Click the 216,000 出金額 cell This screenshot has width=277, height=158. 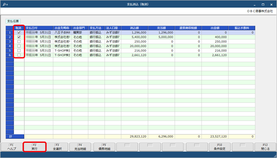pyautogui.click(x=215, y=51)
